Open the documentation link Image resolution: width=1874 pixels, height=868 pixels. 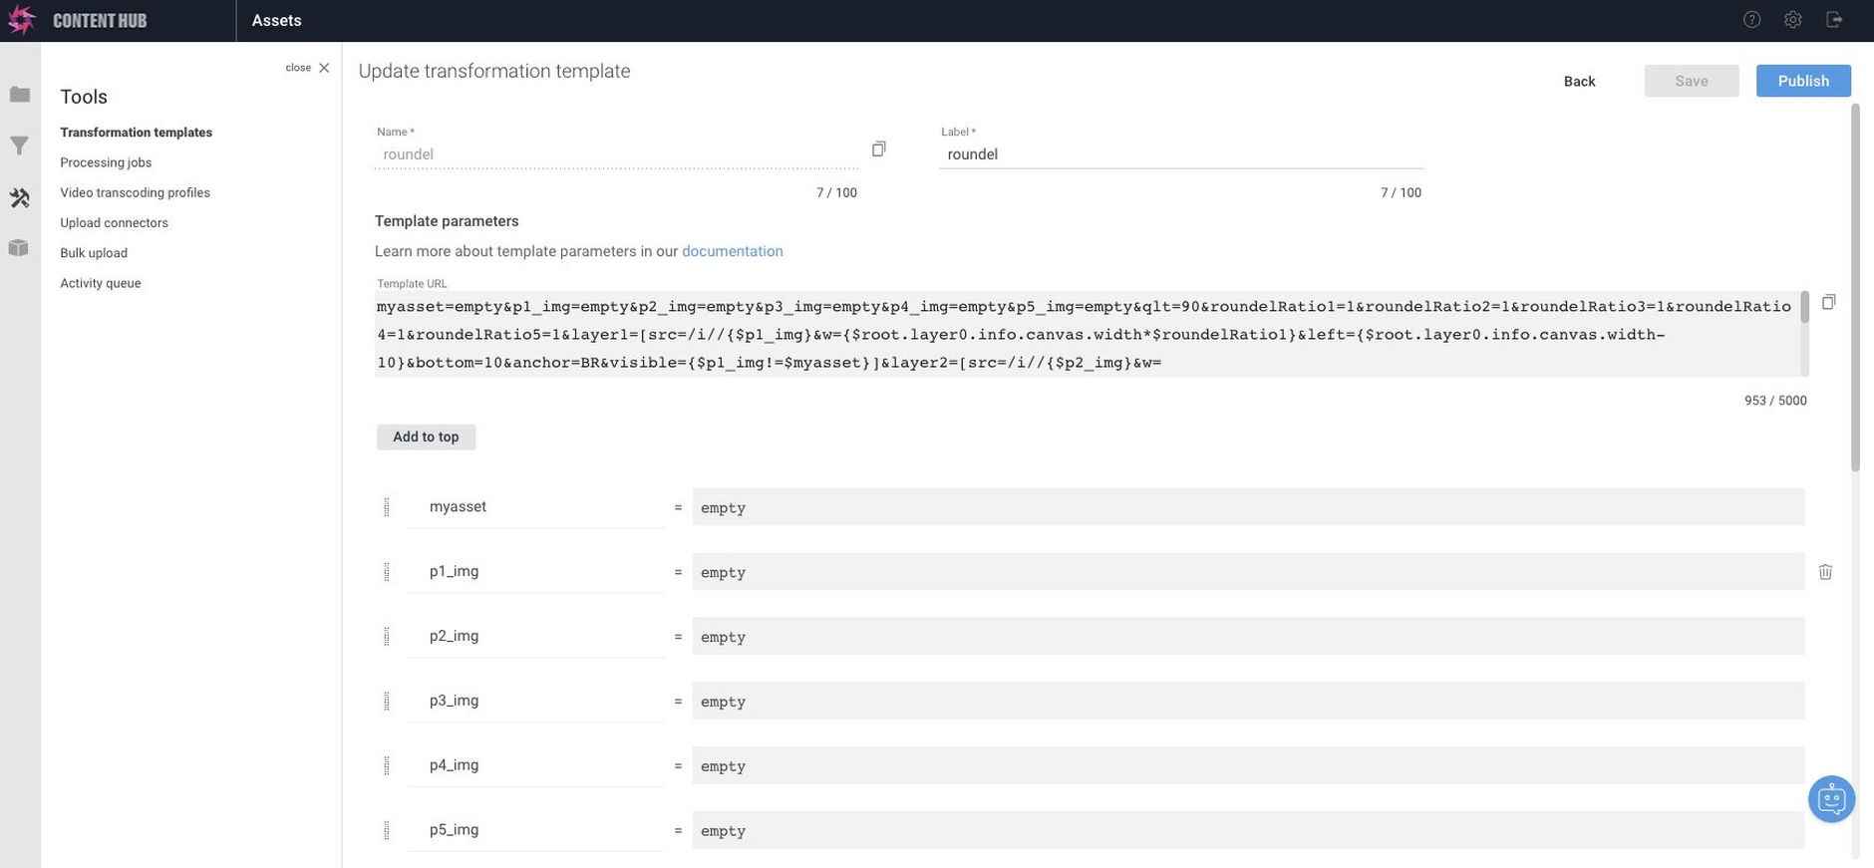click(732, 251)
